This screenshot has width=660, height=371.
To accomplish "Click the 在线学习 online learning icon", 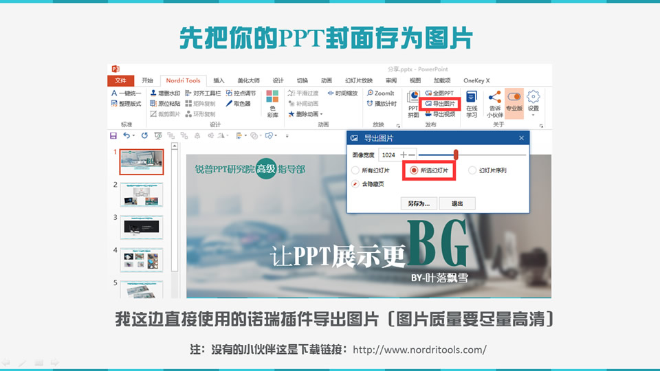I will pos(472,103).
